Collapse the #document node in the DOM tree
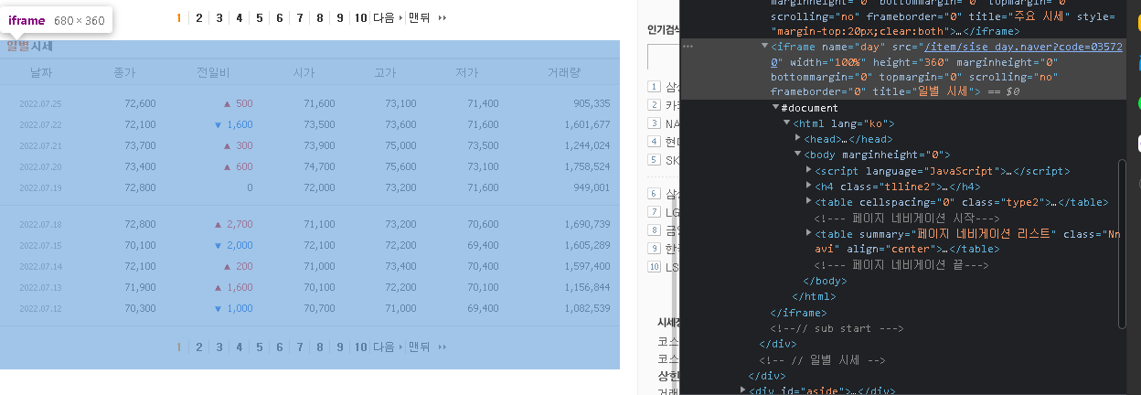This screenshot has height=395, width=1141. pos(776,108)
